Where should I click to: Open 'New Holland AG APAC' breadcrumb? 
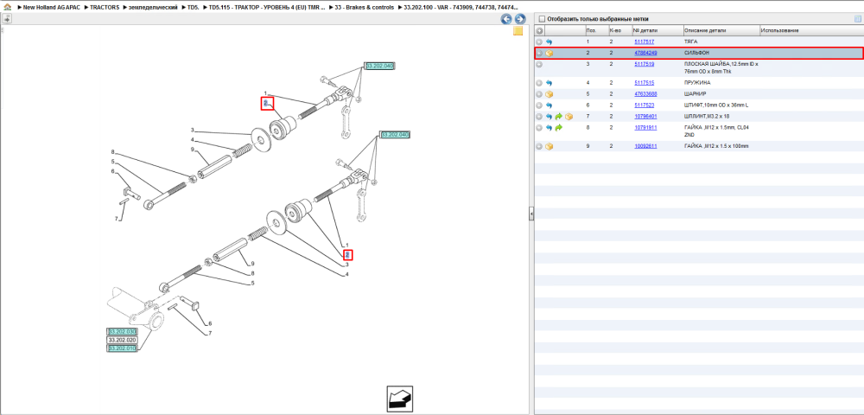pos(53,8)
